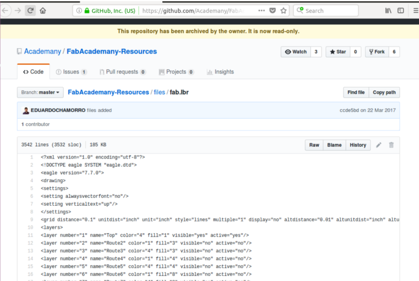The width and height of the screenshot is (419, 281).
Task: Switch to the Code tab
Action: pos(33,72)
